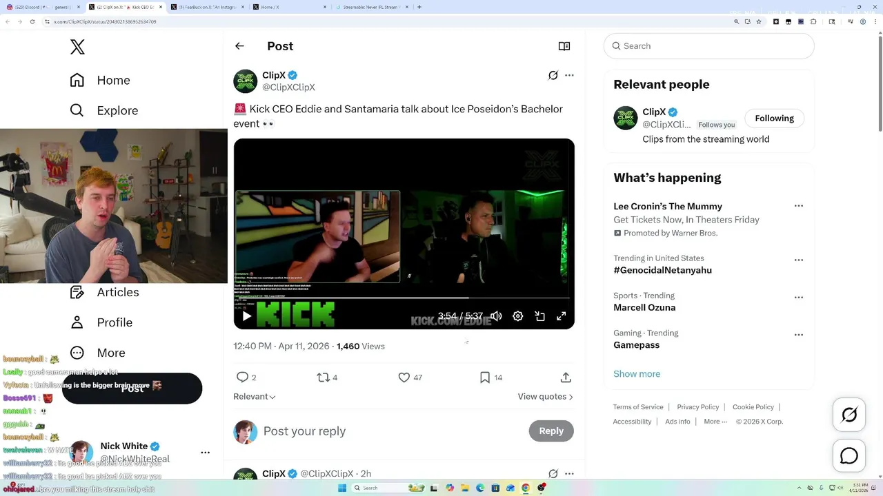The width and height of the screenshot is (883, 496).
Task: Bookmark the ClipX post
Action: pos(485,378)
